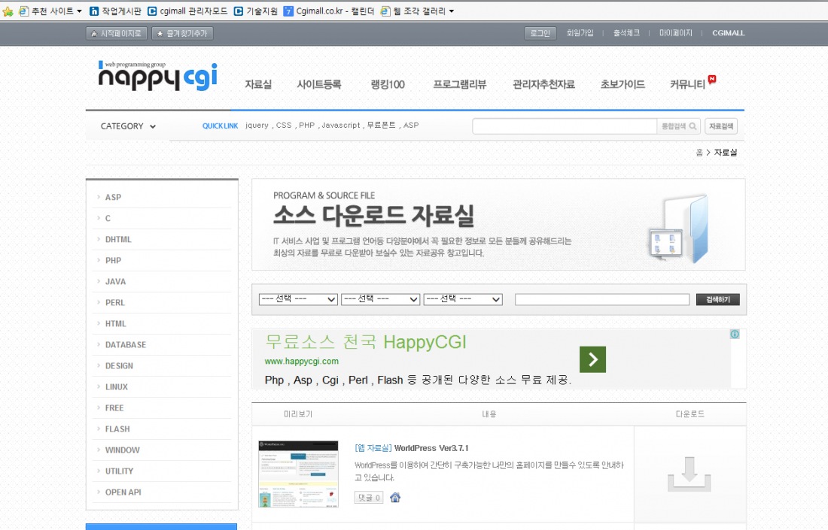Viewport: 828px width, 530px height.
Task: Click the 로그인 button
Action: coord(540,33)
